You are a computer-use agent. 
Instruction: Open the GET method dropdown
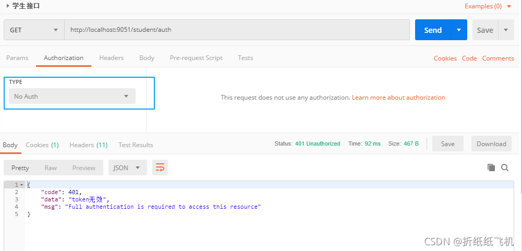pos(34,30)
